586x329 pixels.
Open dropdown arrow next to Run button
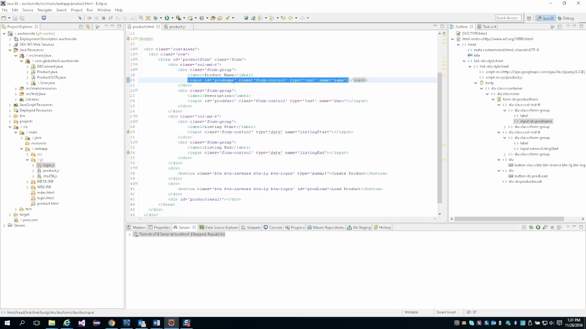[x=172, y=18]
